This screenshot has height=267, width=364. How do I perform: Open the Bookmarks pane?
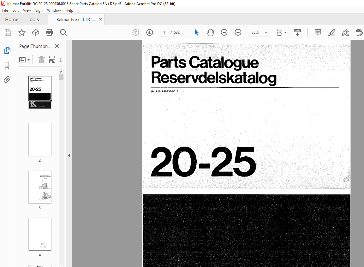click(x=7, y=65)
